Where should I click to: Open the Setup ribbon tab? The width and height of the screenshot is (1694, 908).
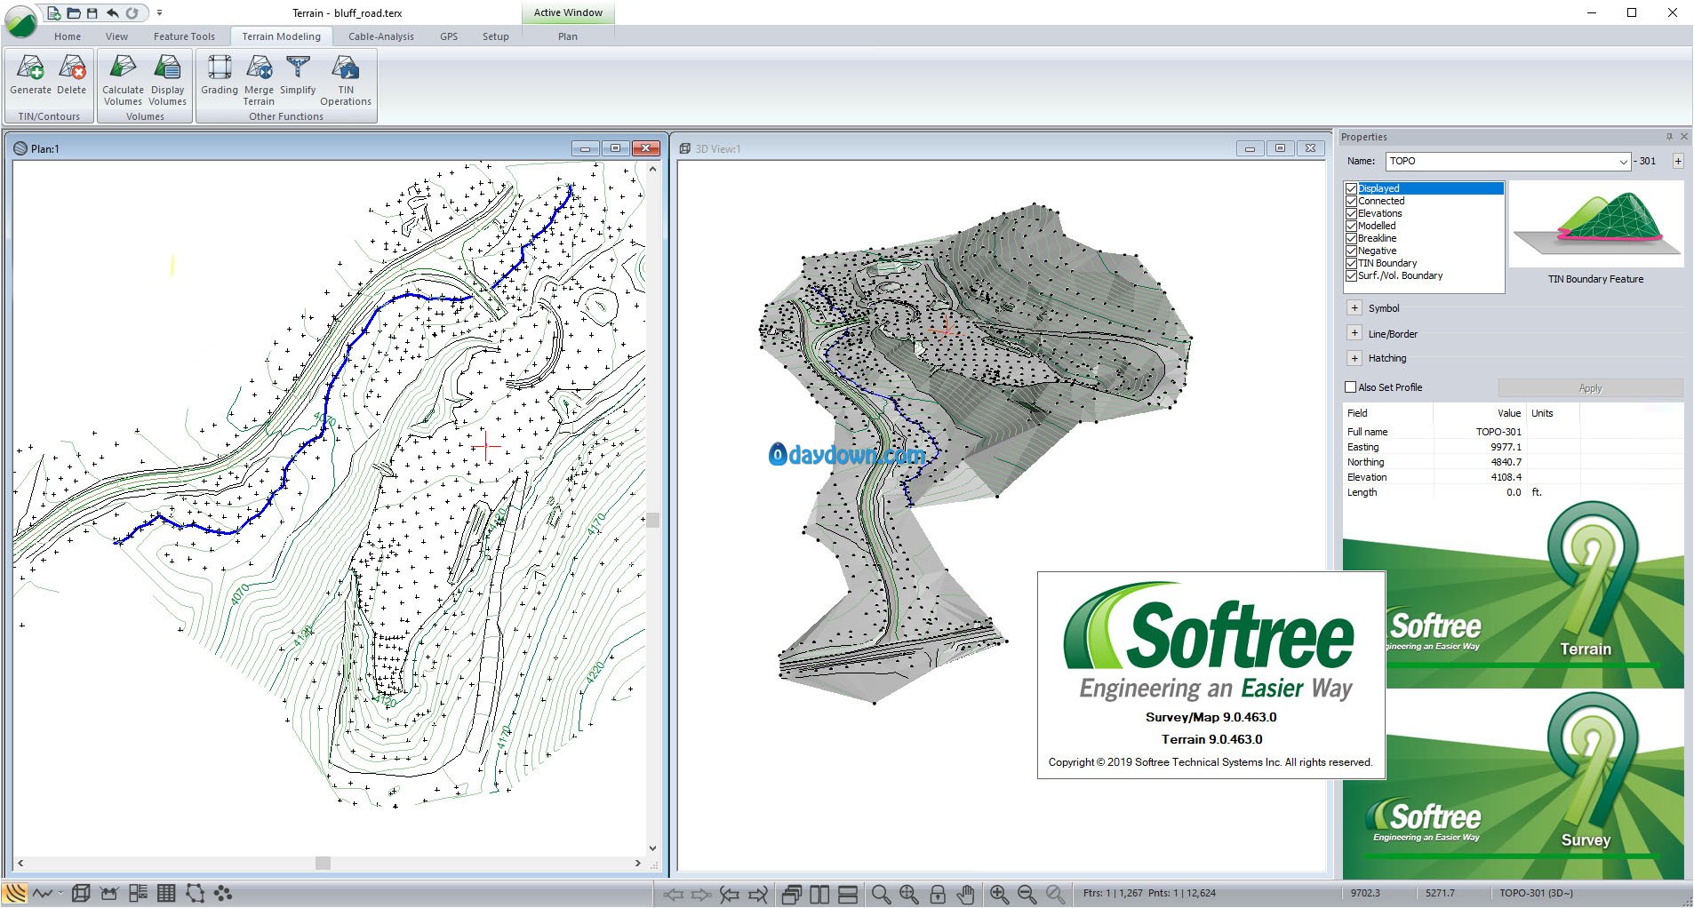tap(496, 36)
